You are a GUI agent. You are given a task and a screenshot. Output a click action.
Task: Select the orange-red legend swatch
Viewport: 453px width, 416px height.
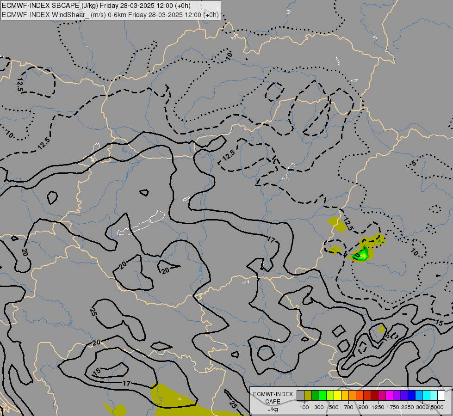[360, 396]
